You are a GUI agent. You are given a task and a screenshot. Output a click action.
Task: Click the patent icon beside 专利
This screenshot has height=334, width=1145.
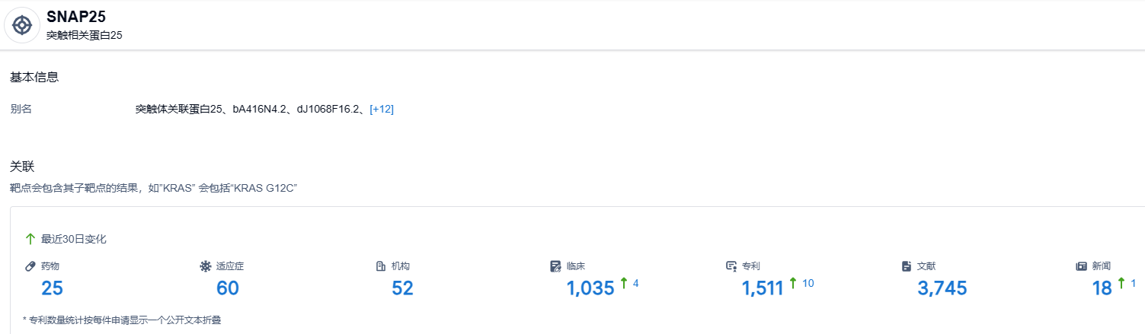click(x=731, y=266)
